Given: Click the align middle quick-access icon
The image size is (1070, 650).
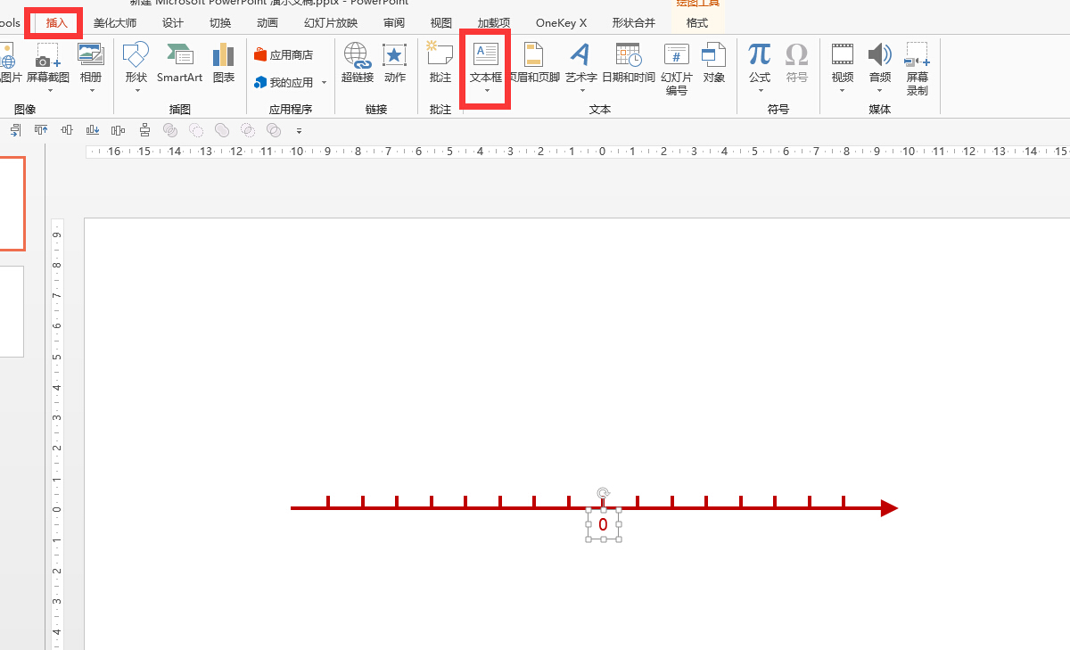Looking at the screenshot, I should pos(67,130).
